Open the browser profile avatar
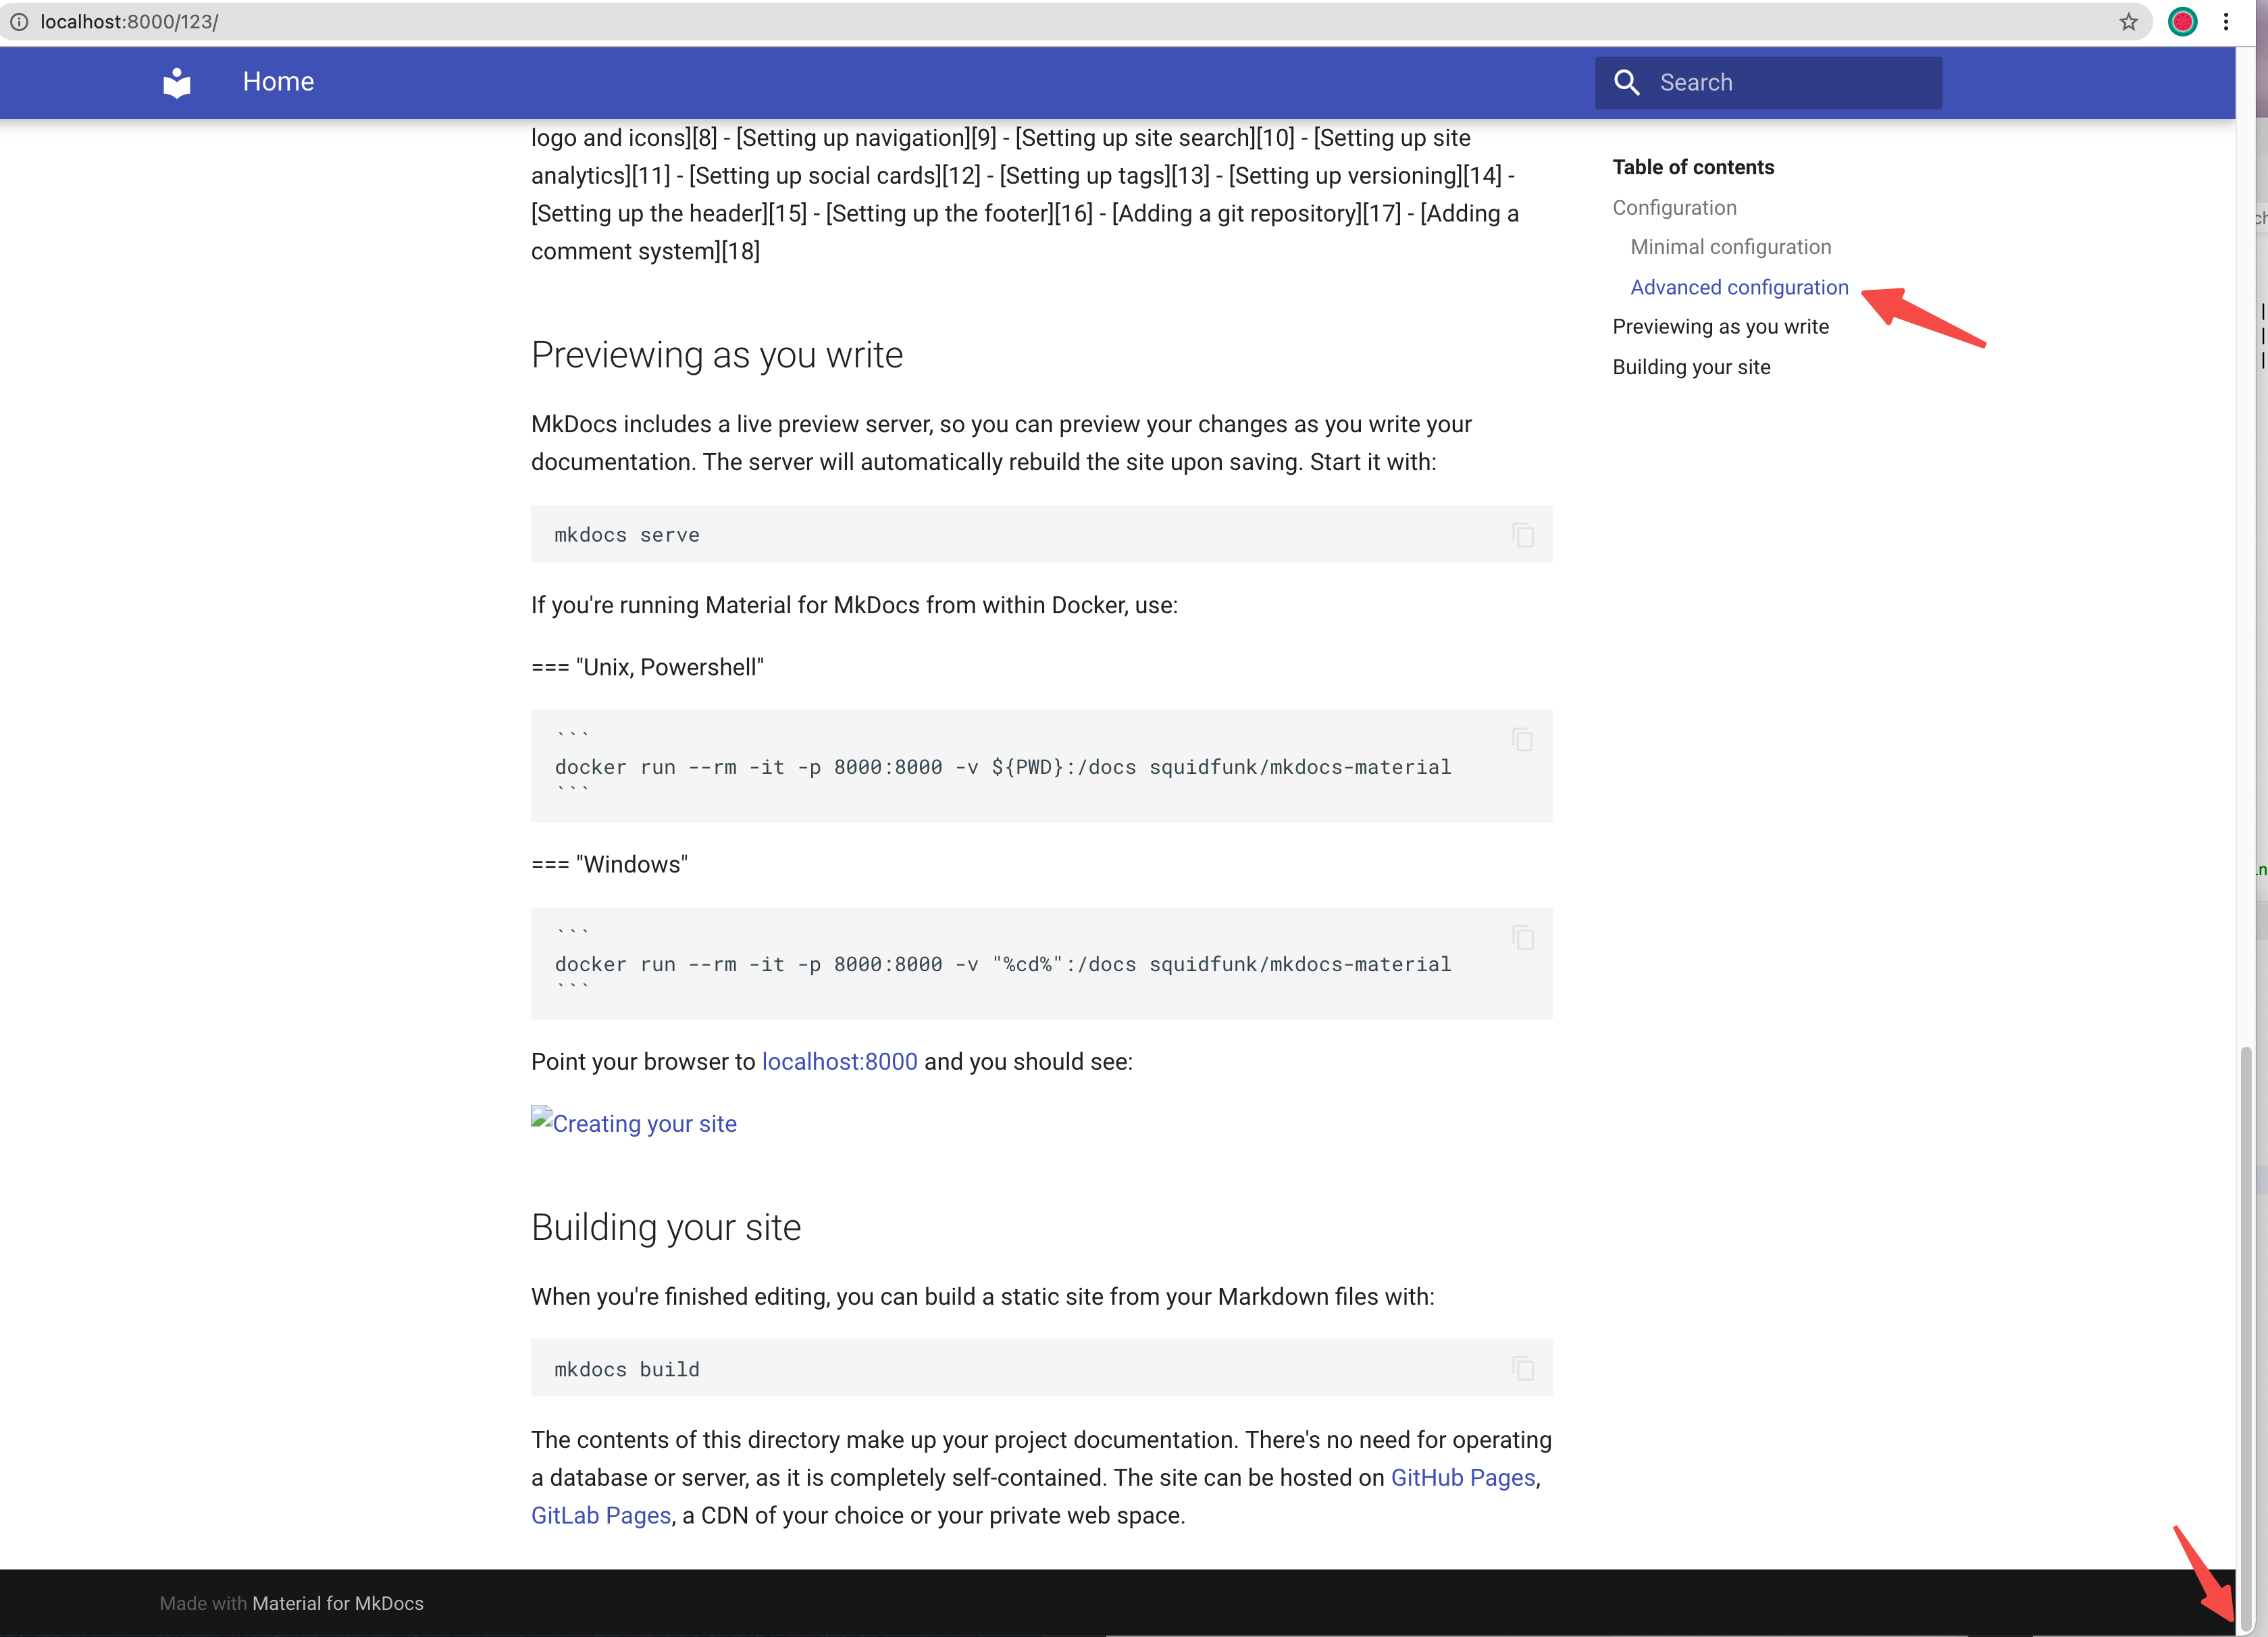Viewport: 2268px width, 1637px height. (2183, 22)
